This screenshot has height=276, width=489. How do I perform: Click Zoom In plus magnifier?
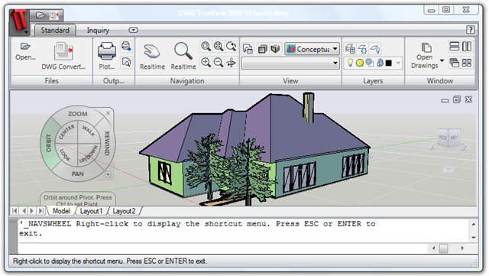pyautogui.click(x=206, y=63)
